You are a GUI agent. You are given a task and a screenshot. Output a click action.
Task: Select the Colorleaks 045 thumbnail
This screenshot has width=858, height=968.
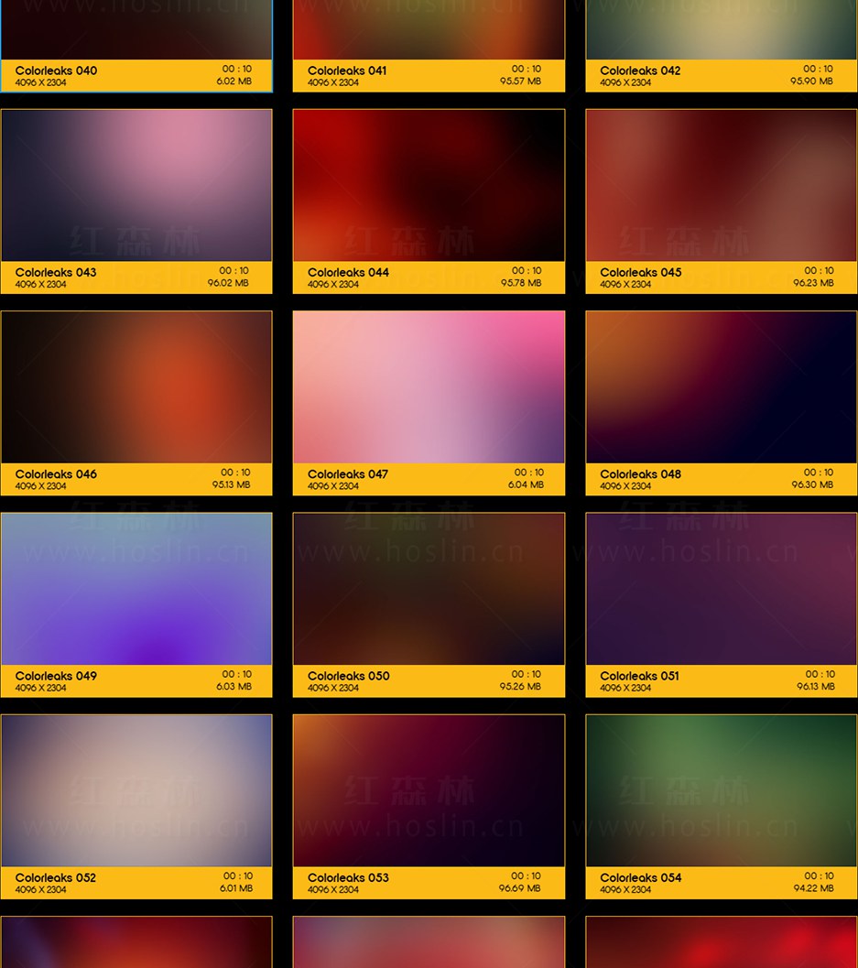pos(721,185)
